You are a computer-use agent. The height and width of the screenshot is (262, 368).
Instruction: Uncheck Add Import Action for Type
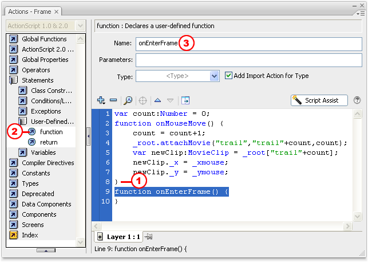(x=229, y=75)
